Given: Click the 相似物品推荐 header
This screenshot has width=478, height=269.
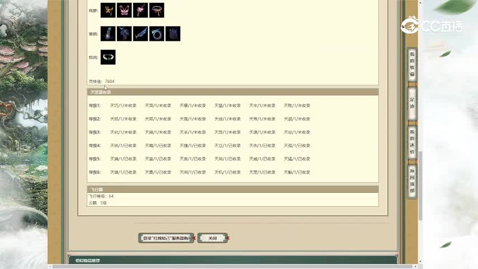Looking at the screenshot, I should click(x=233, y=261).
